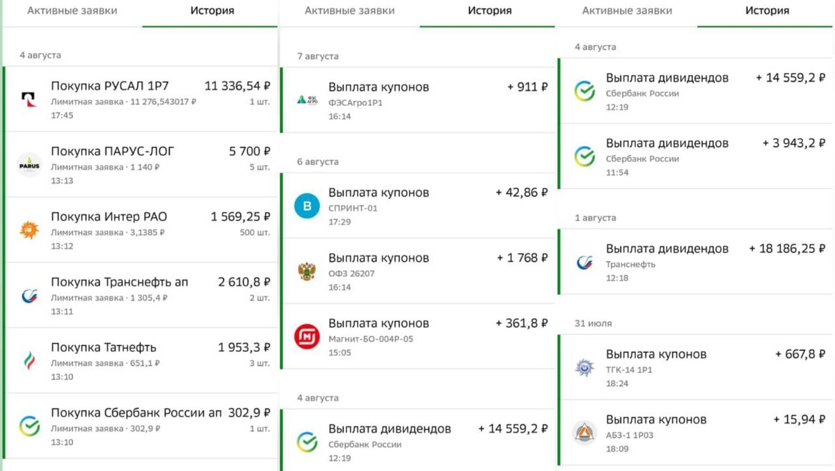Click the 17:45 timestamp
835x471 pixels.
(62, 115)
